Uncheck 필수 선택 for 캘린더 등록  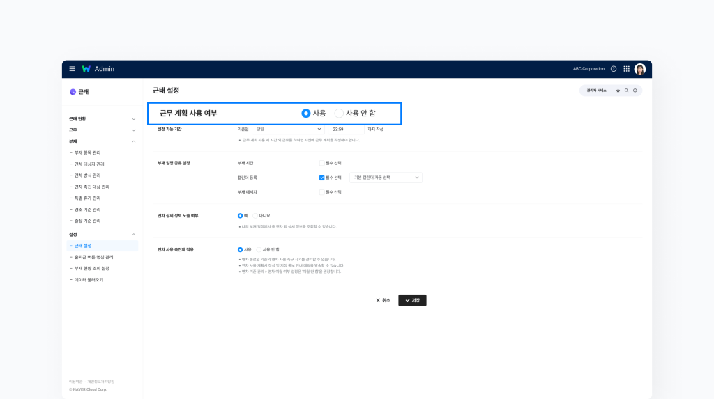321,178
